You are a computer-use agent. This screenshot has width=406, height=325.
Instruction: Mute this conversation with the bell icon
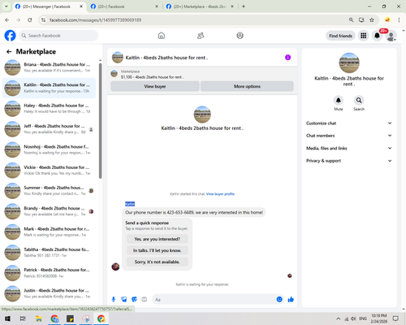click(x=339, y=100)
